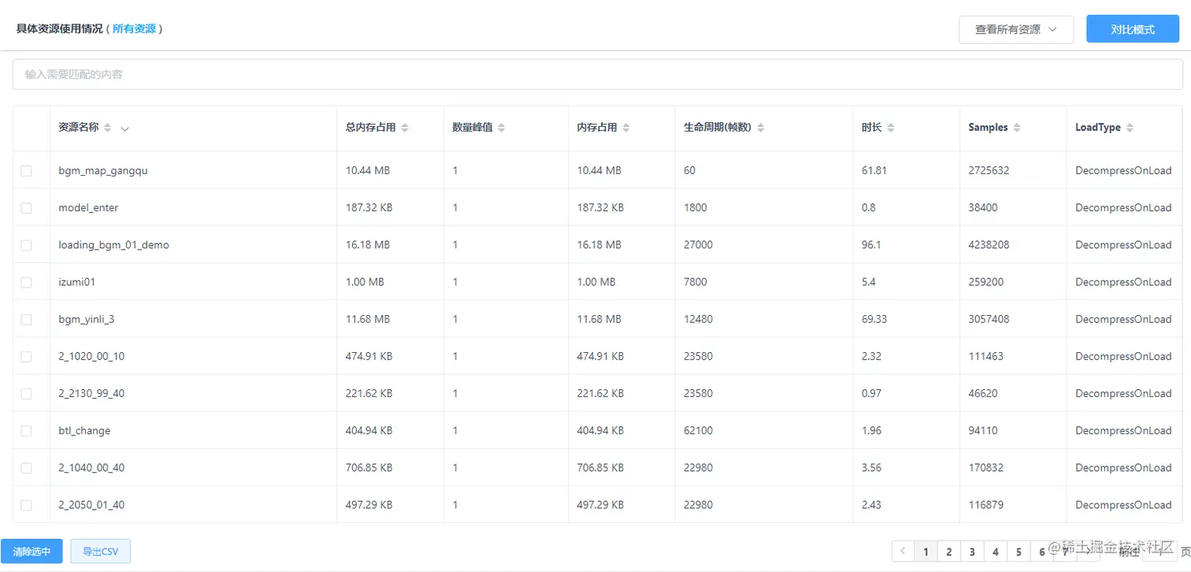Viewport: 1191px width, 572px height.
Task: Sort by 资源名称 column sort icon
Action: [x=108, y=128]
